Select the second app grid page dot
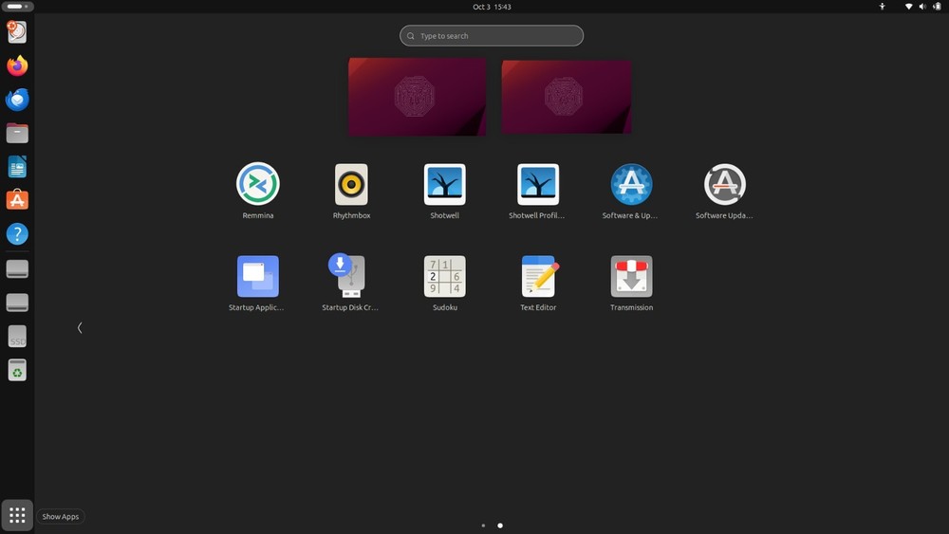This screenshot has height=534, width=949. pos(500,525)
